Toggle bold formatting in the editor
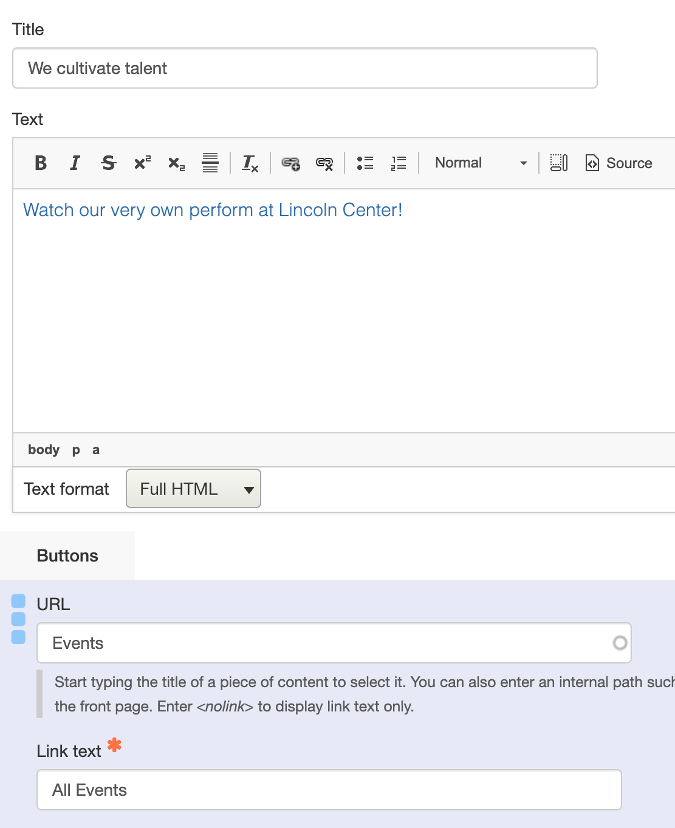 pos(41,163)
